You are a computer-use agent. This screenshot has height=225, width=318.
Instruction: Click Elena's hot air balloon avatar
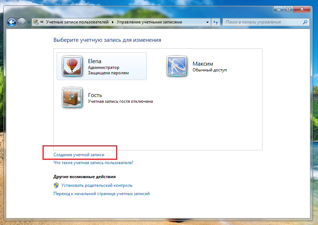tap(72, 66)
